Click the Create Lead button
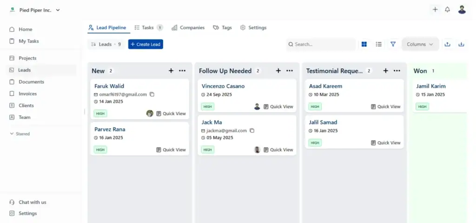This screenshot has height=223, width=476. (x=145, y=44)
